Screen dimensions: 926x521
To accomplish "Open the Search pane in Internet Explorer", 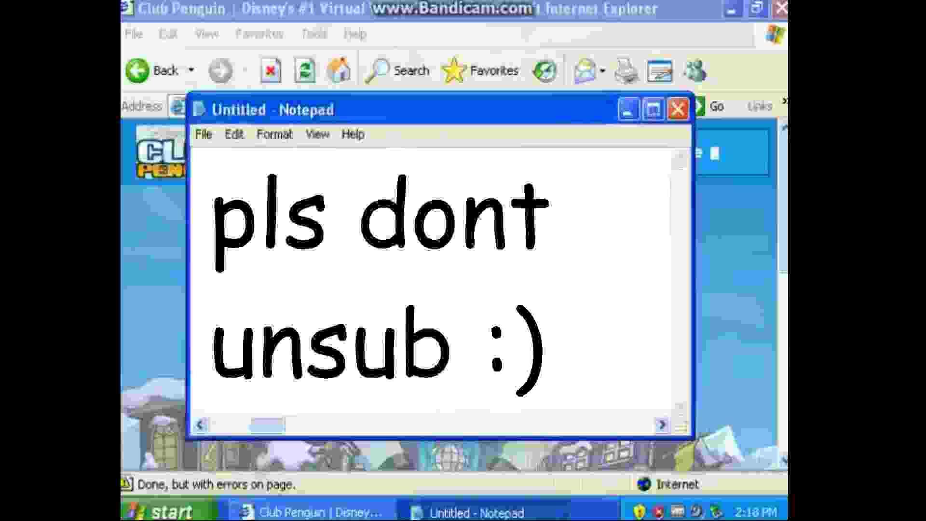I will (396, 71).
